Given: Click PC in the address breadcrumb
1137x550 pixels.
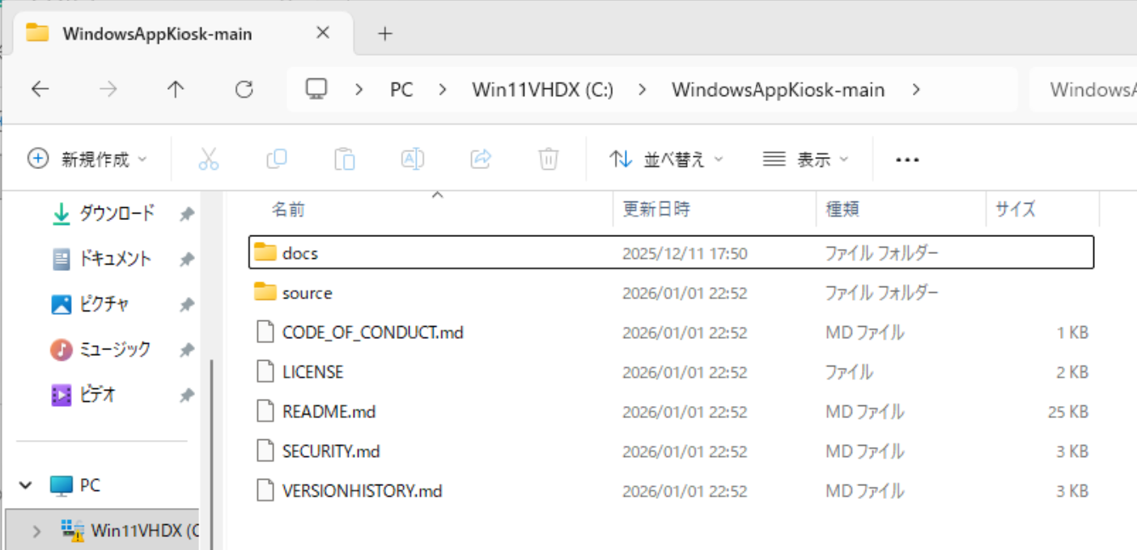Looking at the screenshot, I should coord(401,90).
